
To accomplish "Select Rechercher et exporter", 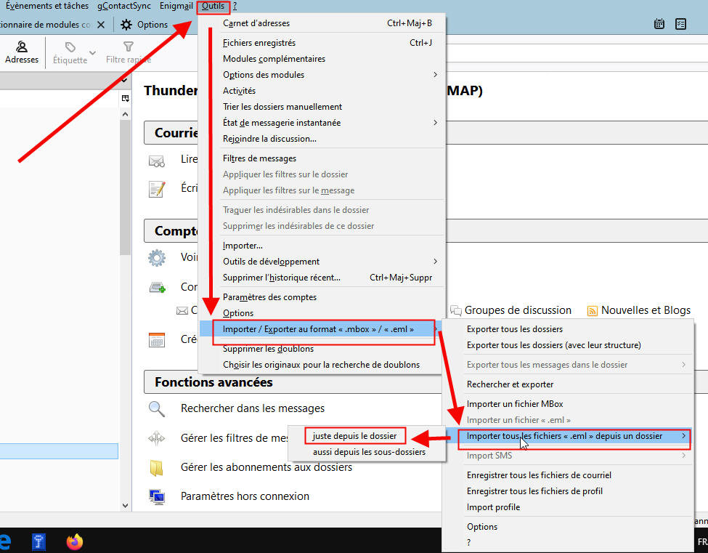I will coord(568,384).
